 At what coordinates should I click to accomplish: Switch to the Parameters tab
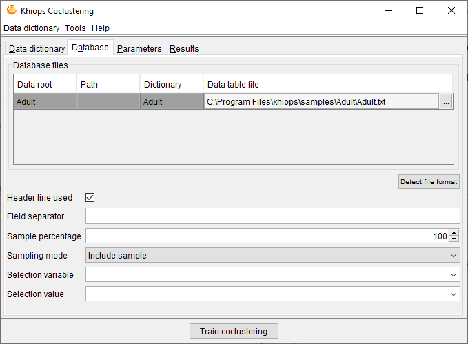(x=139, y=49)
